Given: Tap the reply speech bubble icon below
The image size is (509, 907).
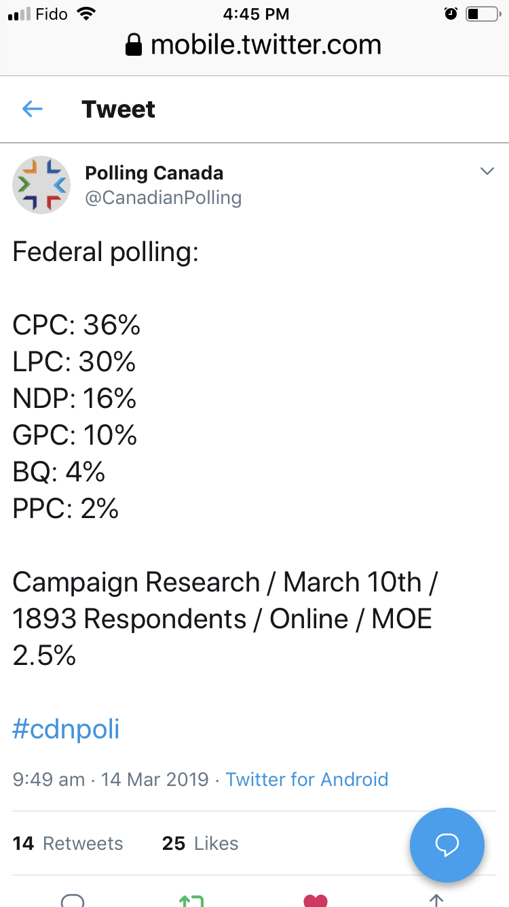Looking at the screenshot, I should pos(73,900).
